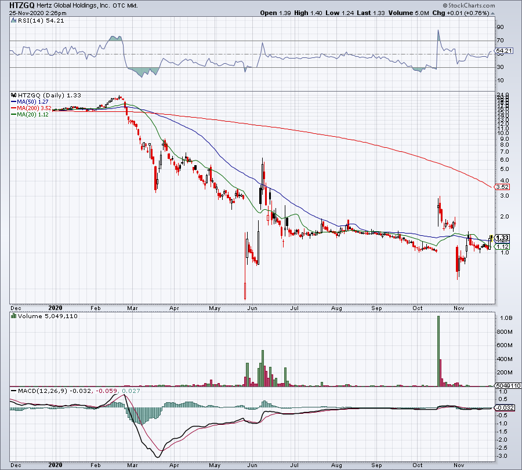522x470 pixels.
Task: Click the HTZGQ candlestick legend icon
Action: point(13,95)
